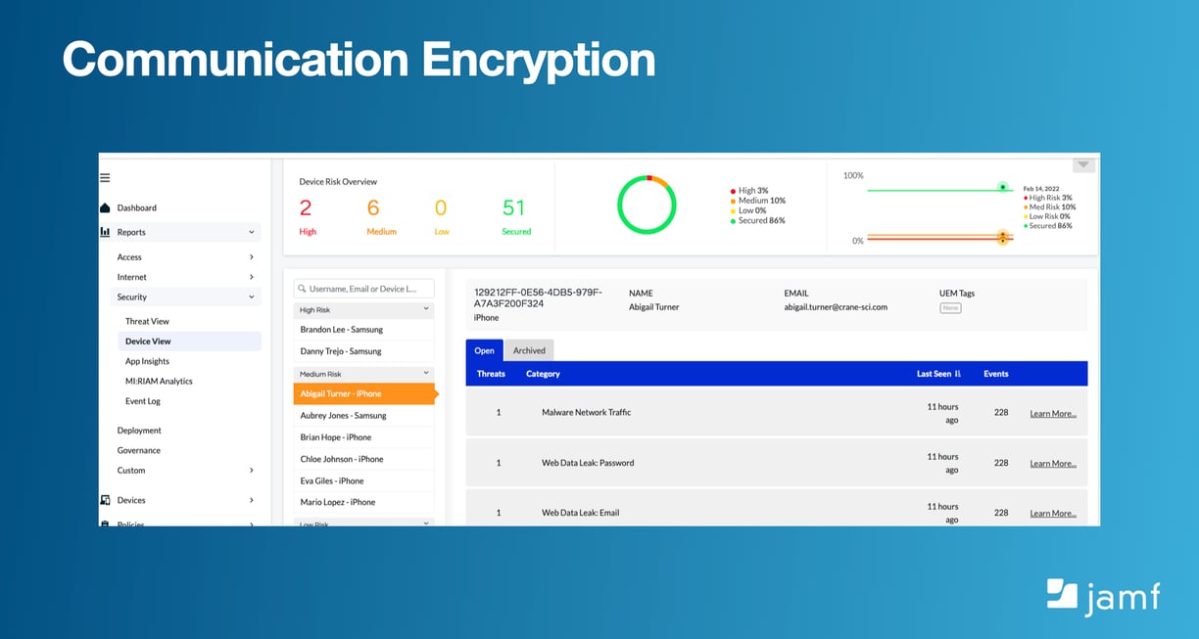Screen dimensions: 1199x639
Task: Click the Dashboard home icon
Action: coord(105,207)
